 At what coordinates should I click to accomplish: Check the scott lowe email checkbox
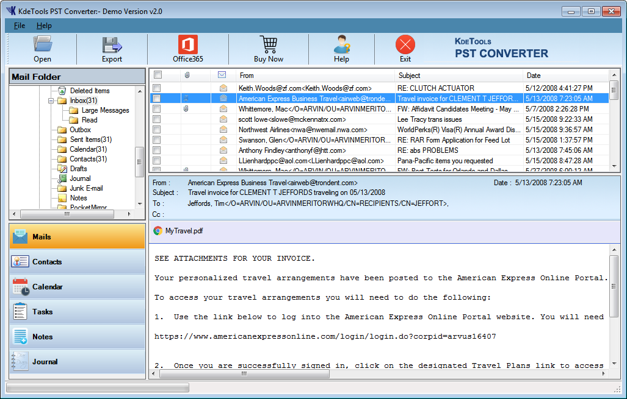click(x=157, y=119)
